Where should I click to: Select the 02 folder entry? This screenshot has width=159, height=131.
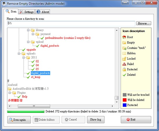[x=37, y=61]
